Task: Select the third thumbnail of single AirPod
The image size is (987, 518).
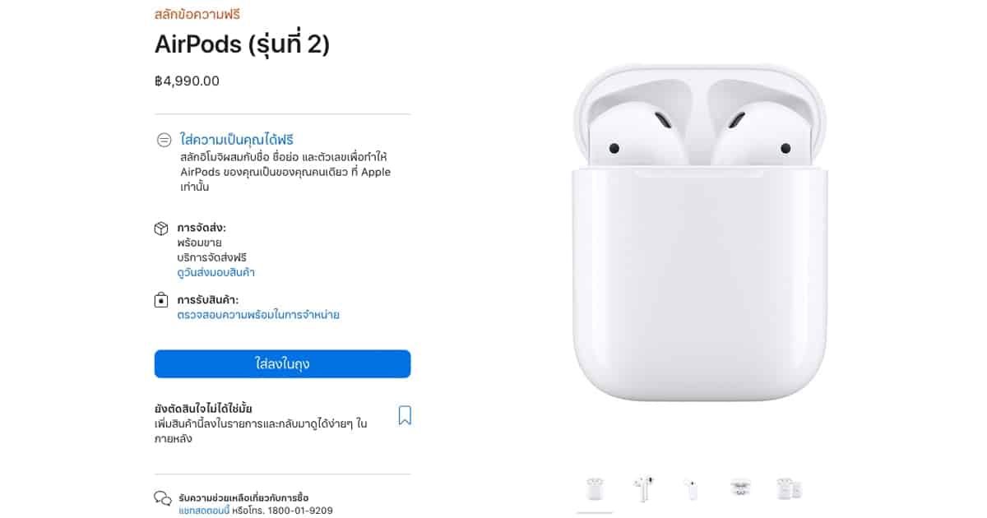Action: click(692, 489)
